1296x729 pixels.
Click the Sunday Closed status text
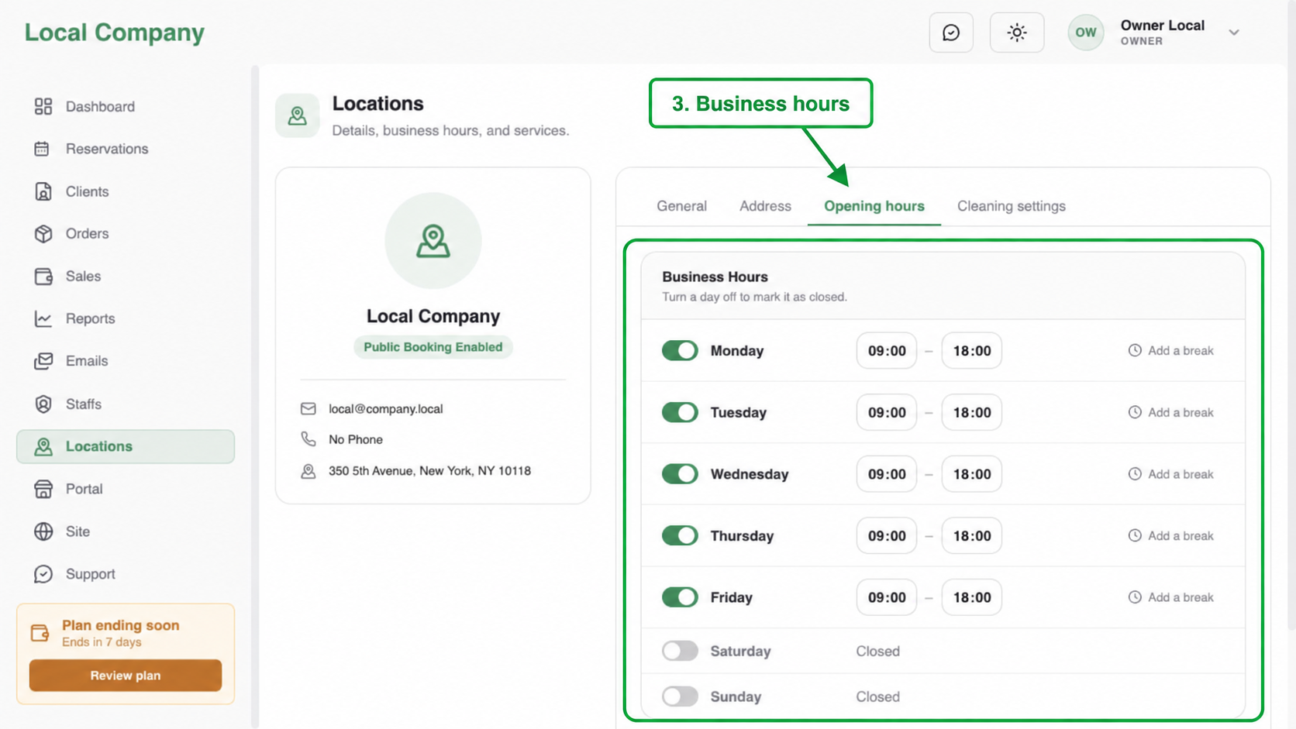[x=877, y=696]
